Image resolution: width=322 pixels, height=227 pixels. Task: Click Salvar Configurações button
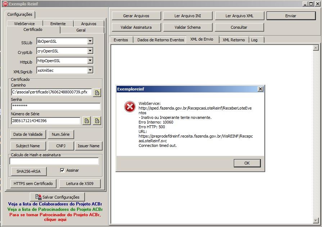click(57, 197)
